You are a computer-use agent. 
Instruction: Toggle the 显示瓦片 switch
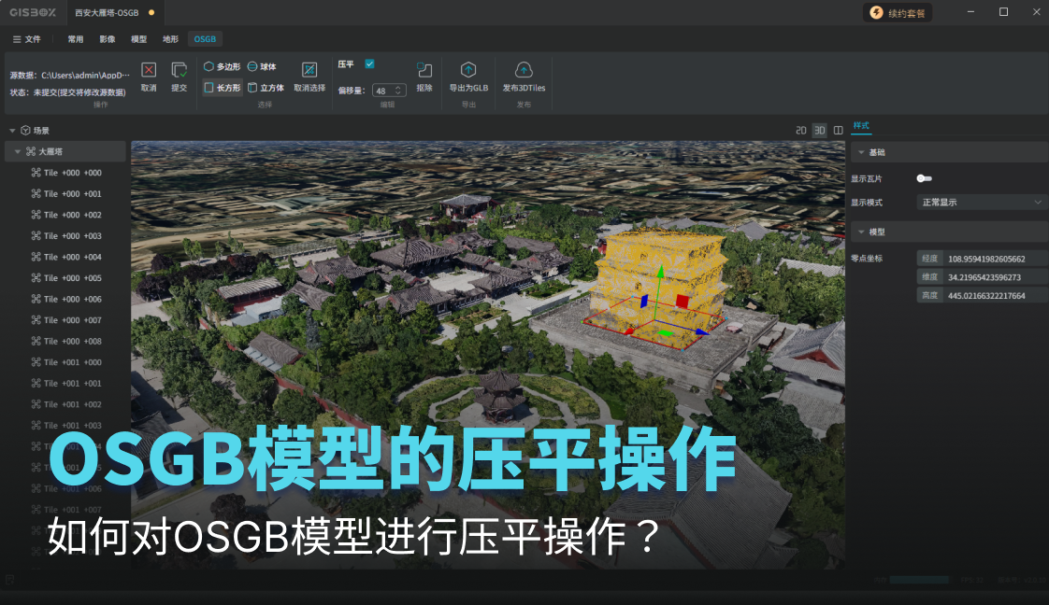(924, 178)
